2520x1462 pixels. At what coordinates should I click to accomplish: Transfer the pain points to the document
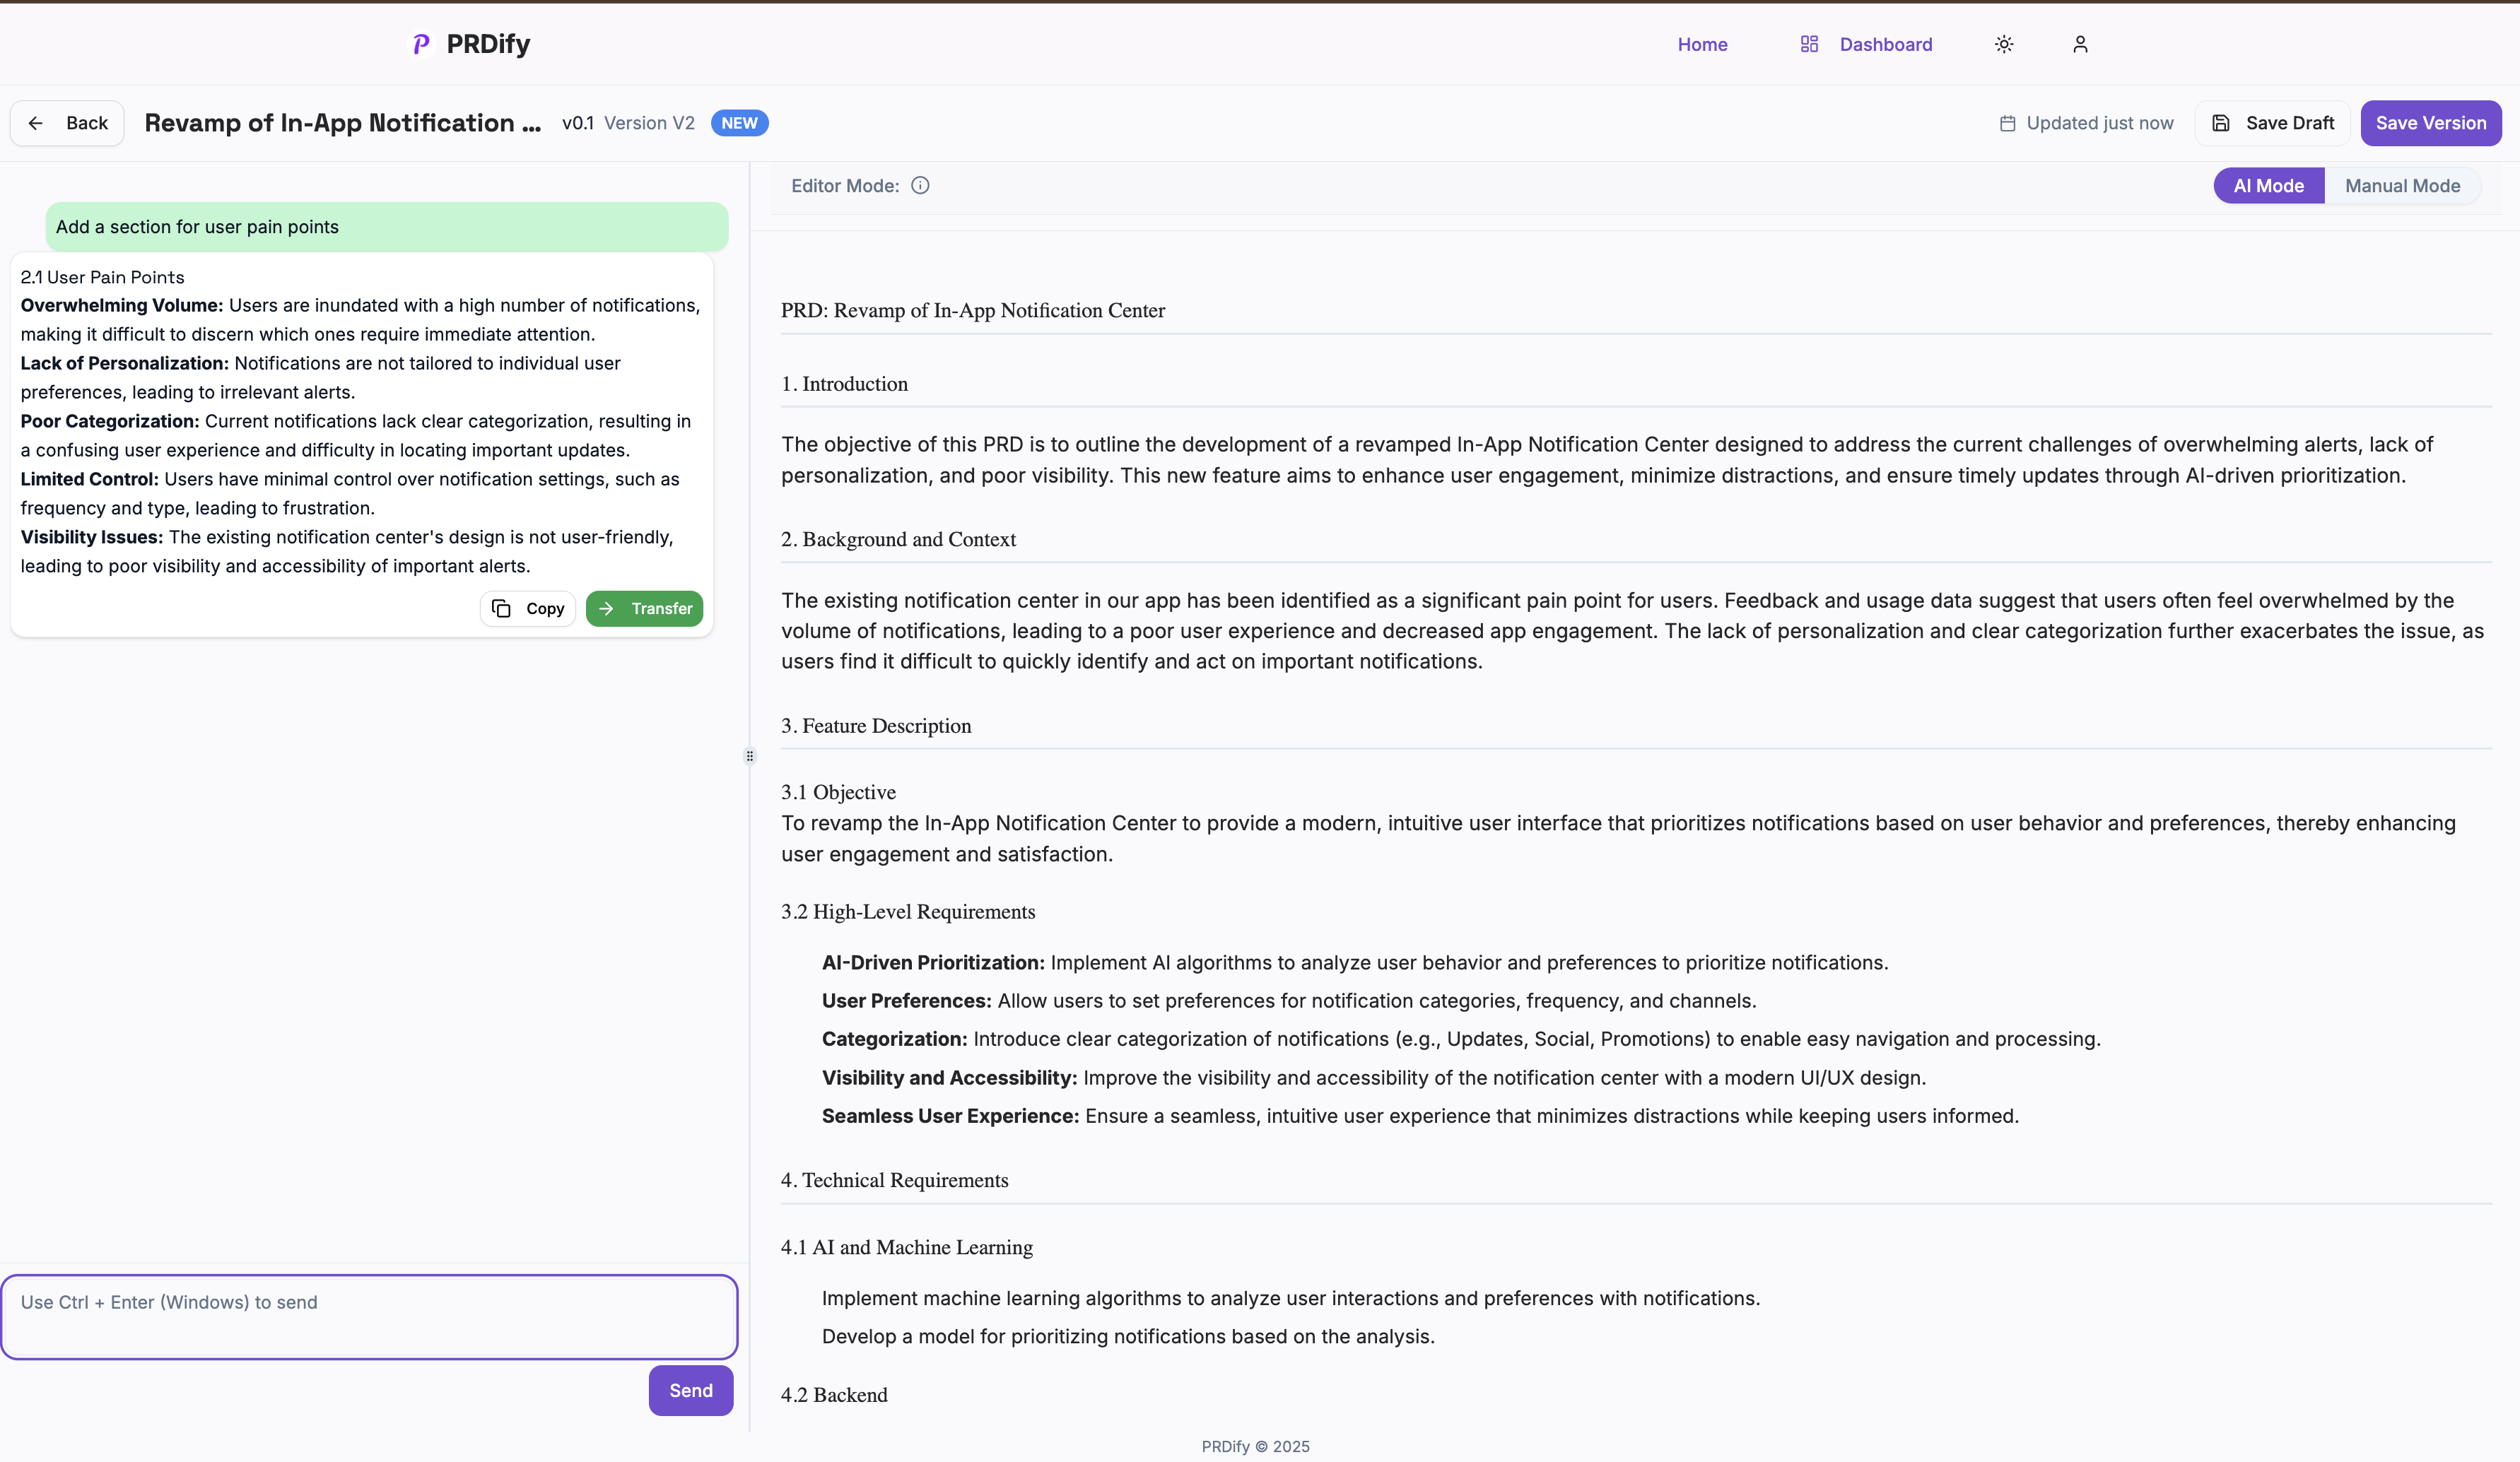tap(645, 608)
